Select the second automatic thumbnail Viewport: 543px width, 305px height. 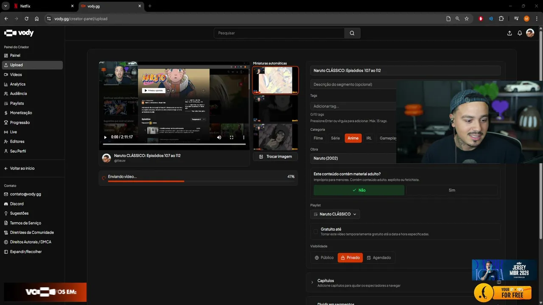pos(275,108)
